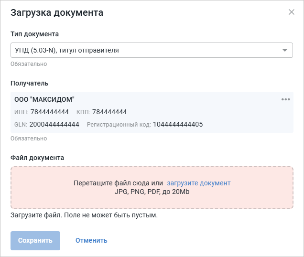Viewport: 304px width, 257px height.
Task: Click the Загрузка документа dialog title
Action: pos(57,12)
